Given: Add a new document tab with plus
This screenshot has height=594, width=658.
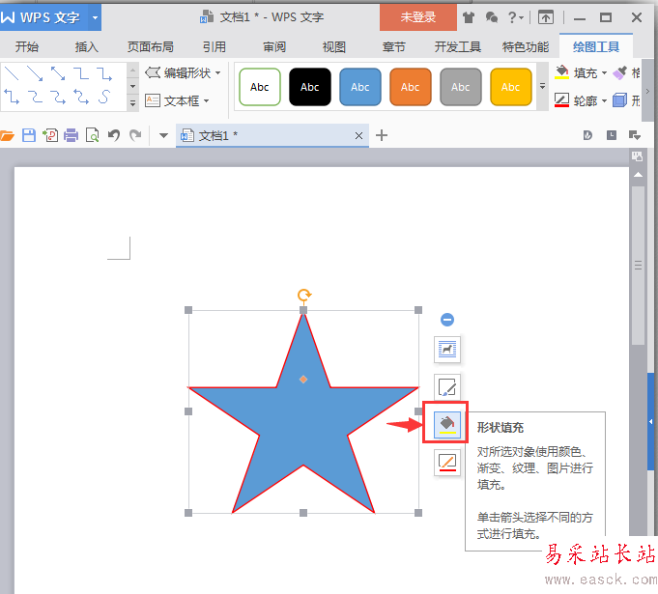Looking at the screenshot, I should pos(382,135).
